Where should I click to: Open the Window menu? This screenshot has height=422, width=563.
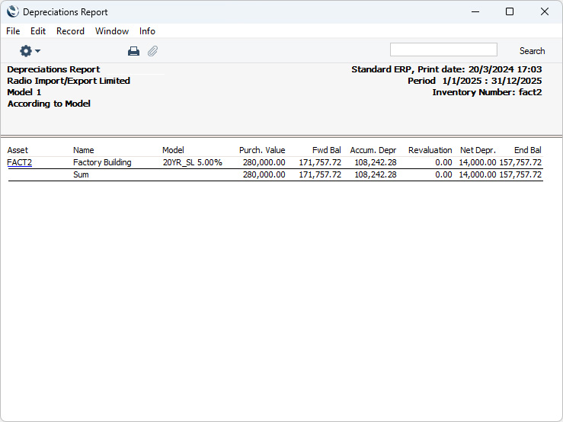112,31
